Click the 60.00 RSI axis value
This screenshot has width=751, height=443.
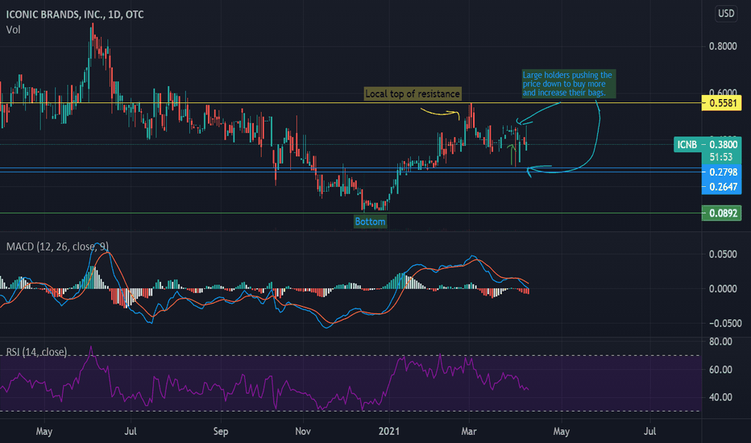720,369
